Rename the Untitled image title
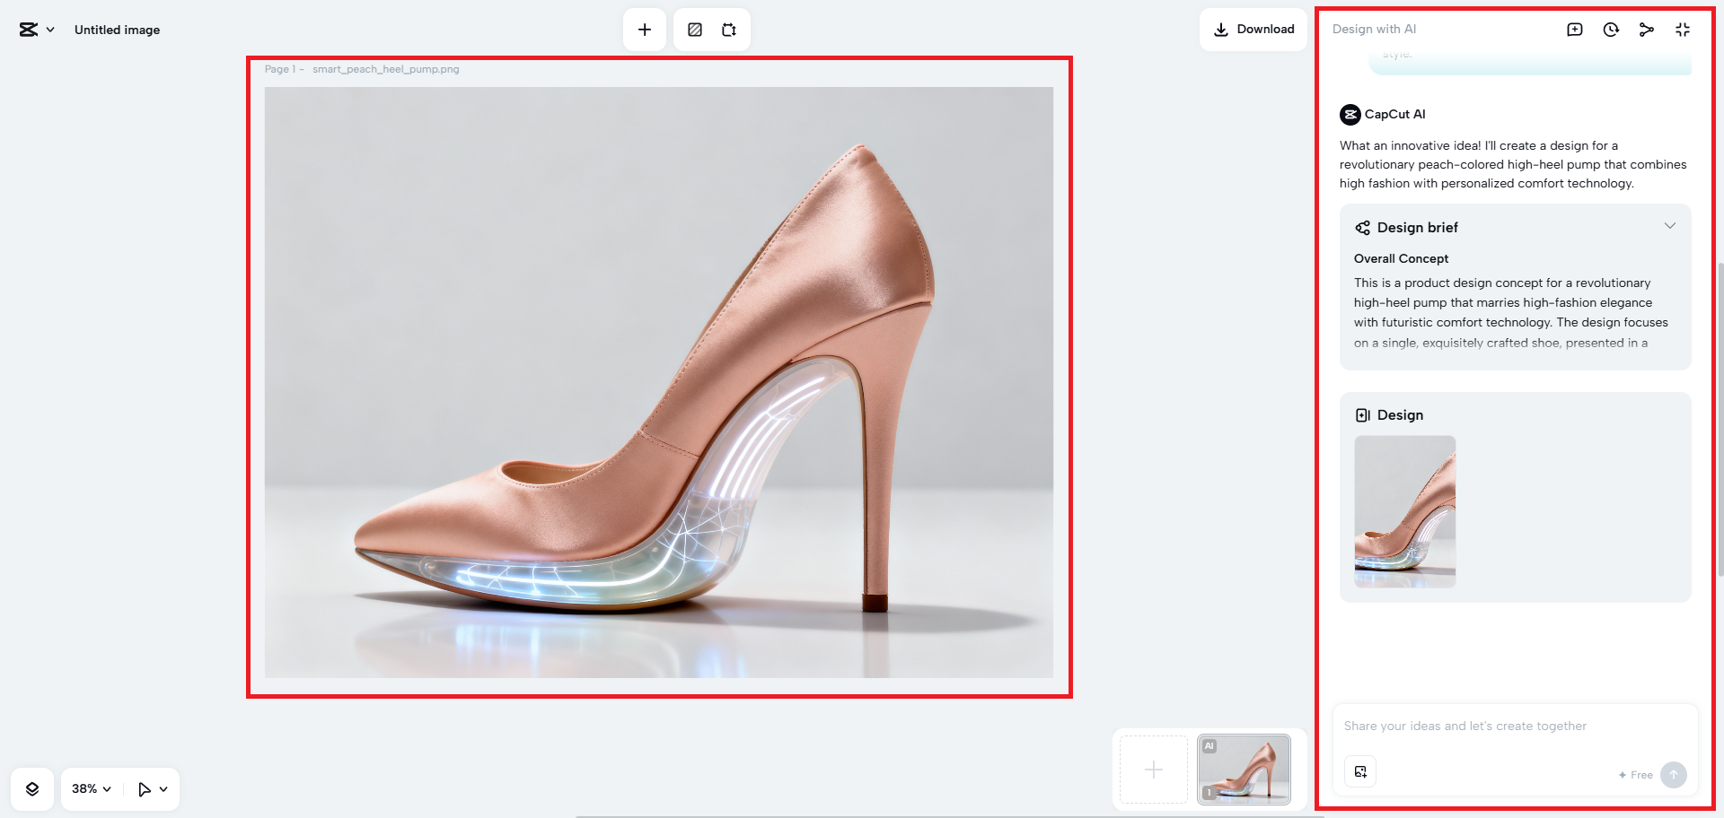This screenshot has width=1724, height=818. 117,30
